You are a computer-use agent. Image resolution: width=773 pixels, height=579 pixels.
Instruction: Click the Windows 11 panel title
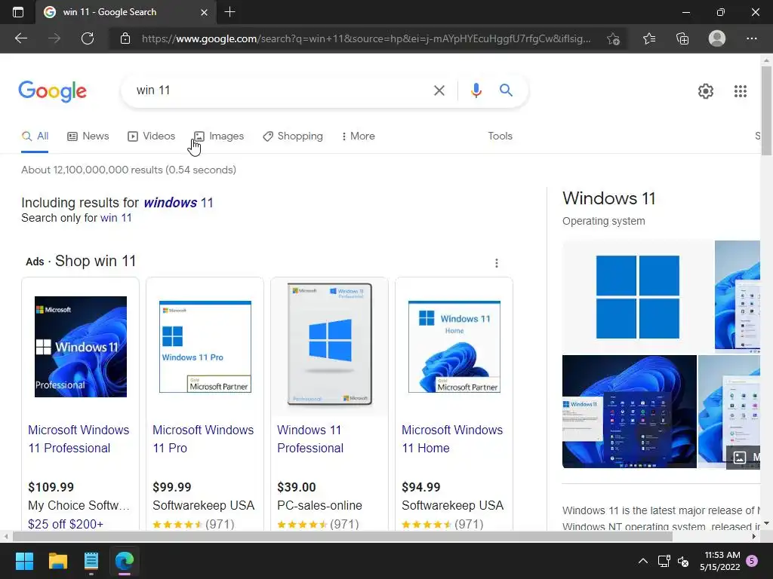(x=609, y=198)
